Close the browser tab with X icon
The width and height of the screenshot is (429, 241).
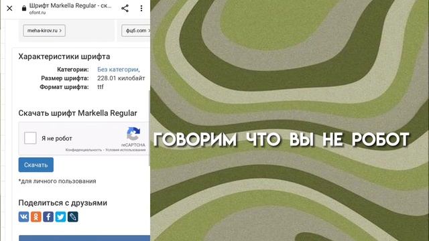(9, 9)
